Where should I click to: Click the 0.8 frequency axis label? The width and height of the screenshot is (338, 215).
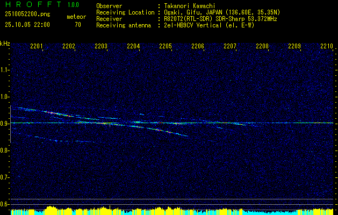pyautogui.click(x=5, y=150)
